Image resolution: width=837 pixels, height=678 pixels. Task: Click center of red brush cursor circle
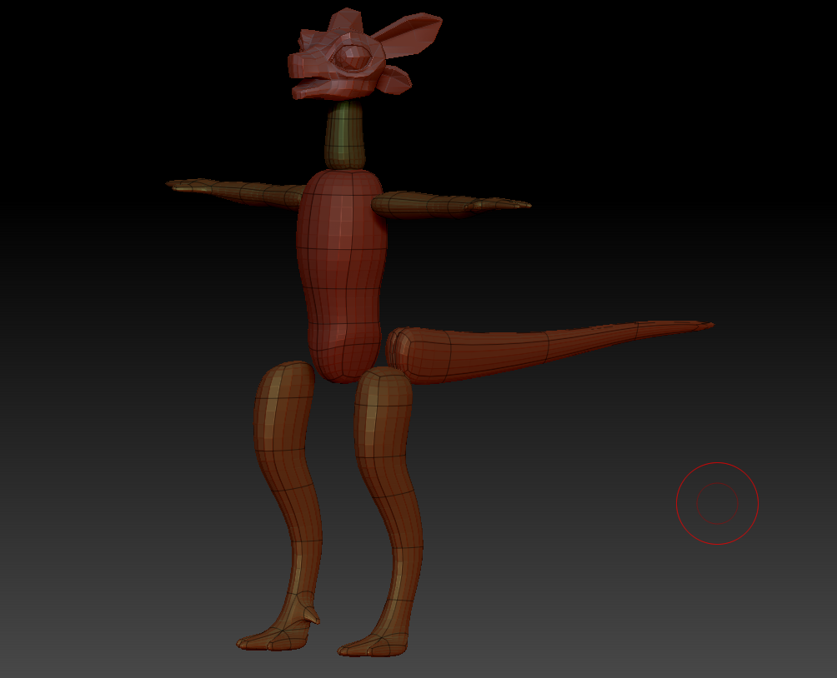point(717,503)
